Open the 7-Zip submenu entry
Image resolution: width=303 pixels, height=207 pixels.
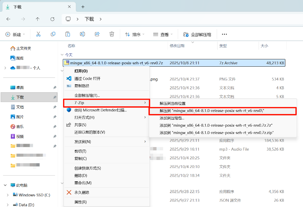pos(107,103)
